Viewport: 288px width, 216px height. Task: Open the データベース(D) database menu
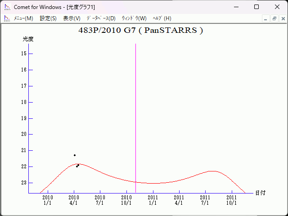101,18
